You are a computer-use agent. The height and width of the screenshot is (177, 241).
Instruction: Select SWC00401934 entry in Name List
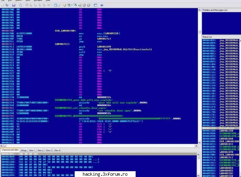pyautogui.click(x=221, y=160)
